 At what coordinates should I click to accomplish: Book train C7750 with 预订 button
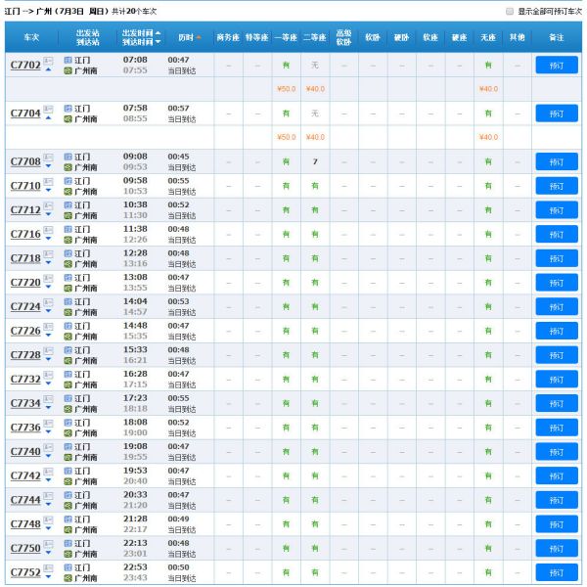(557, 549)
